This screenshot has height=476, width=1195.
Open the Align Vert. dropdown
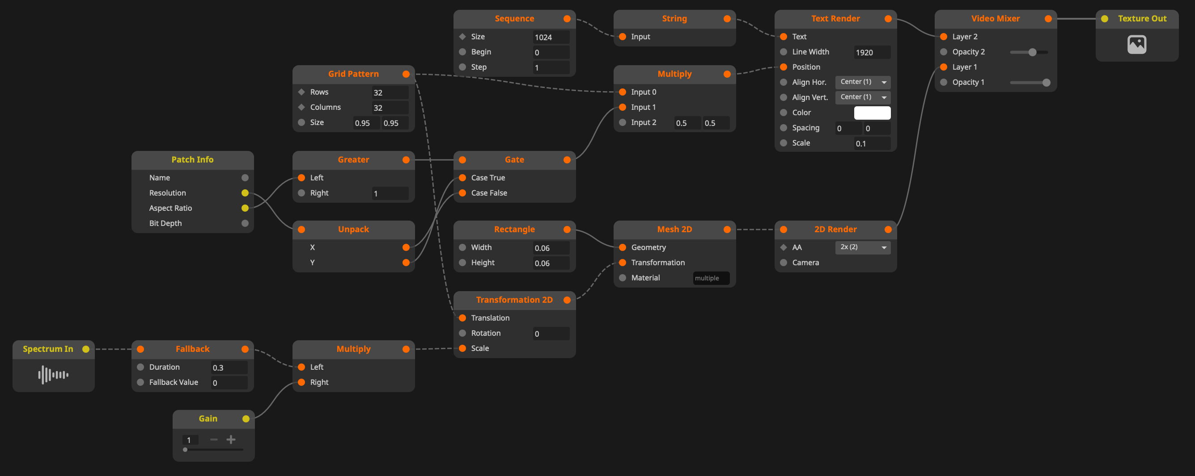[862, 97]
